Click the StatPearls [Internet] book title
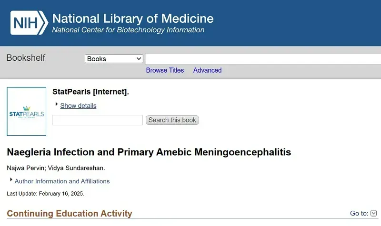381x226 pixels. click(x=90, y=92)
